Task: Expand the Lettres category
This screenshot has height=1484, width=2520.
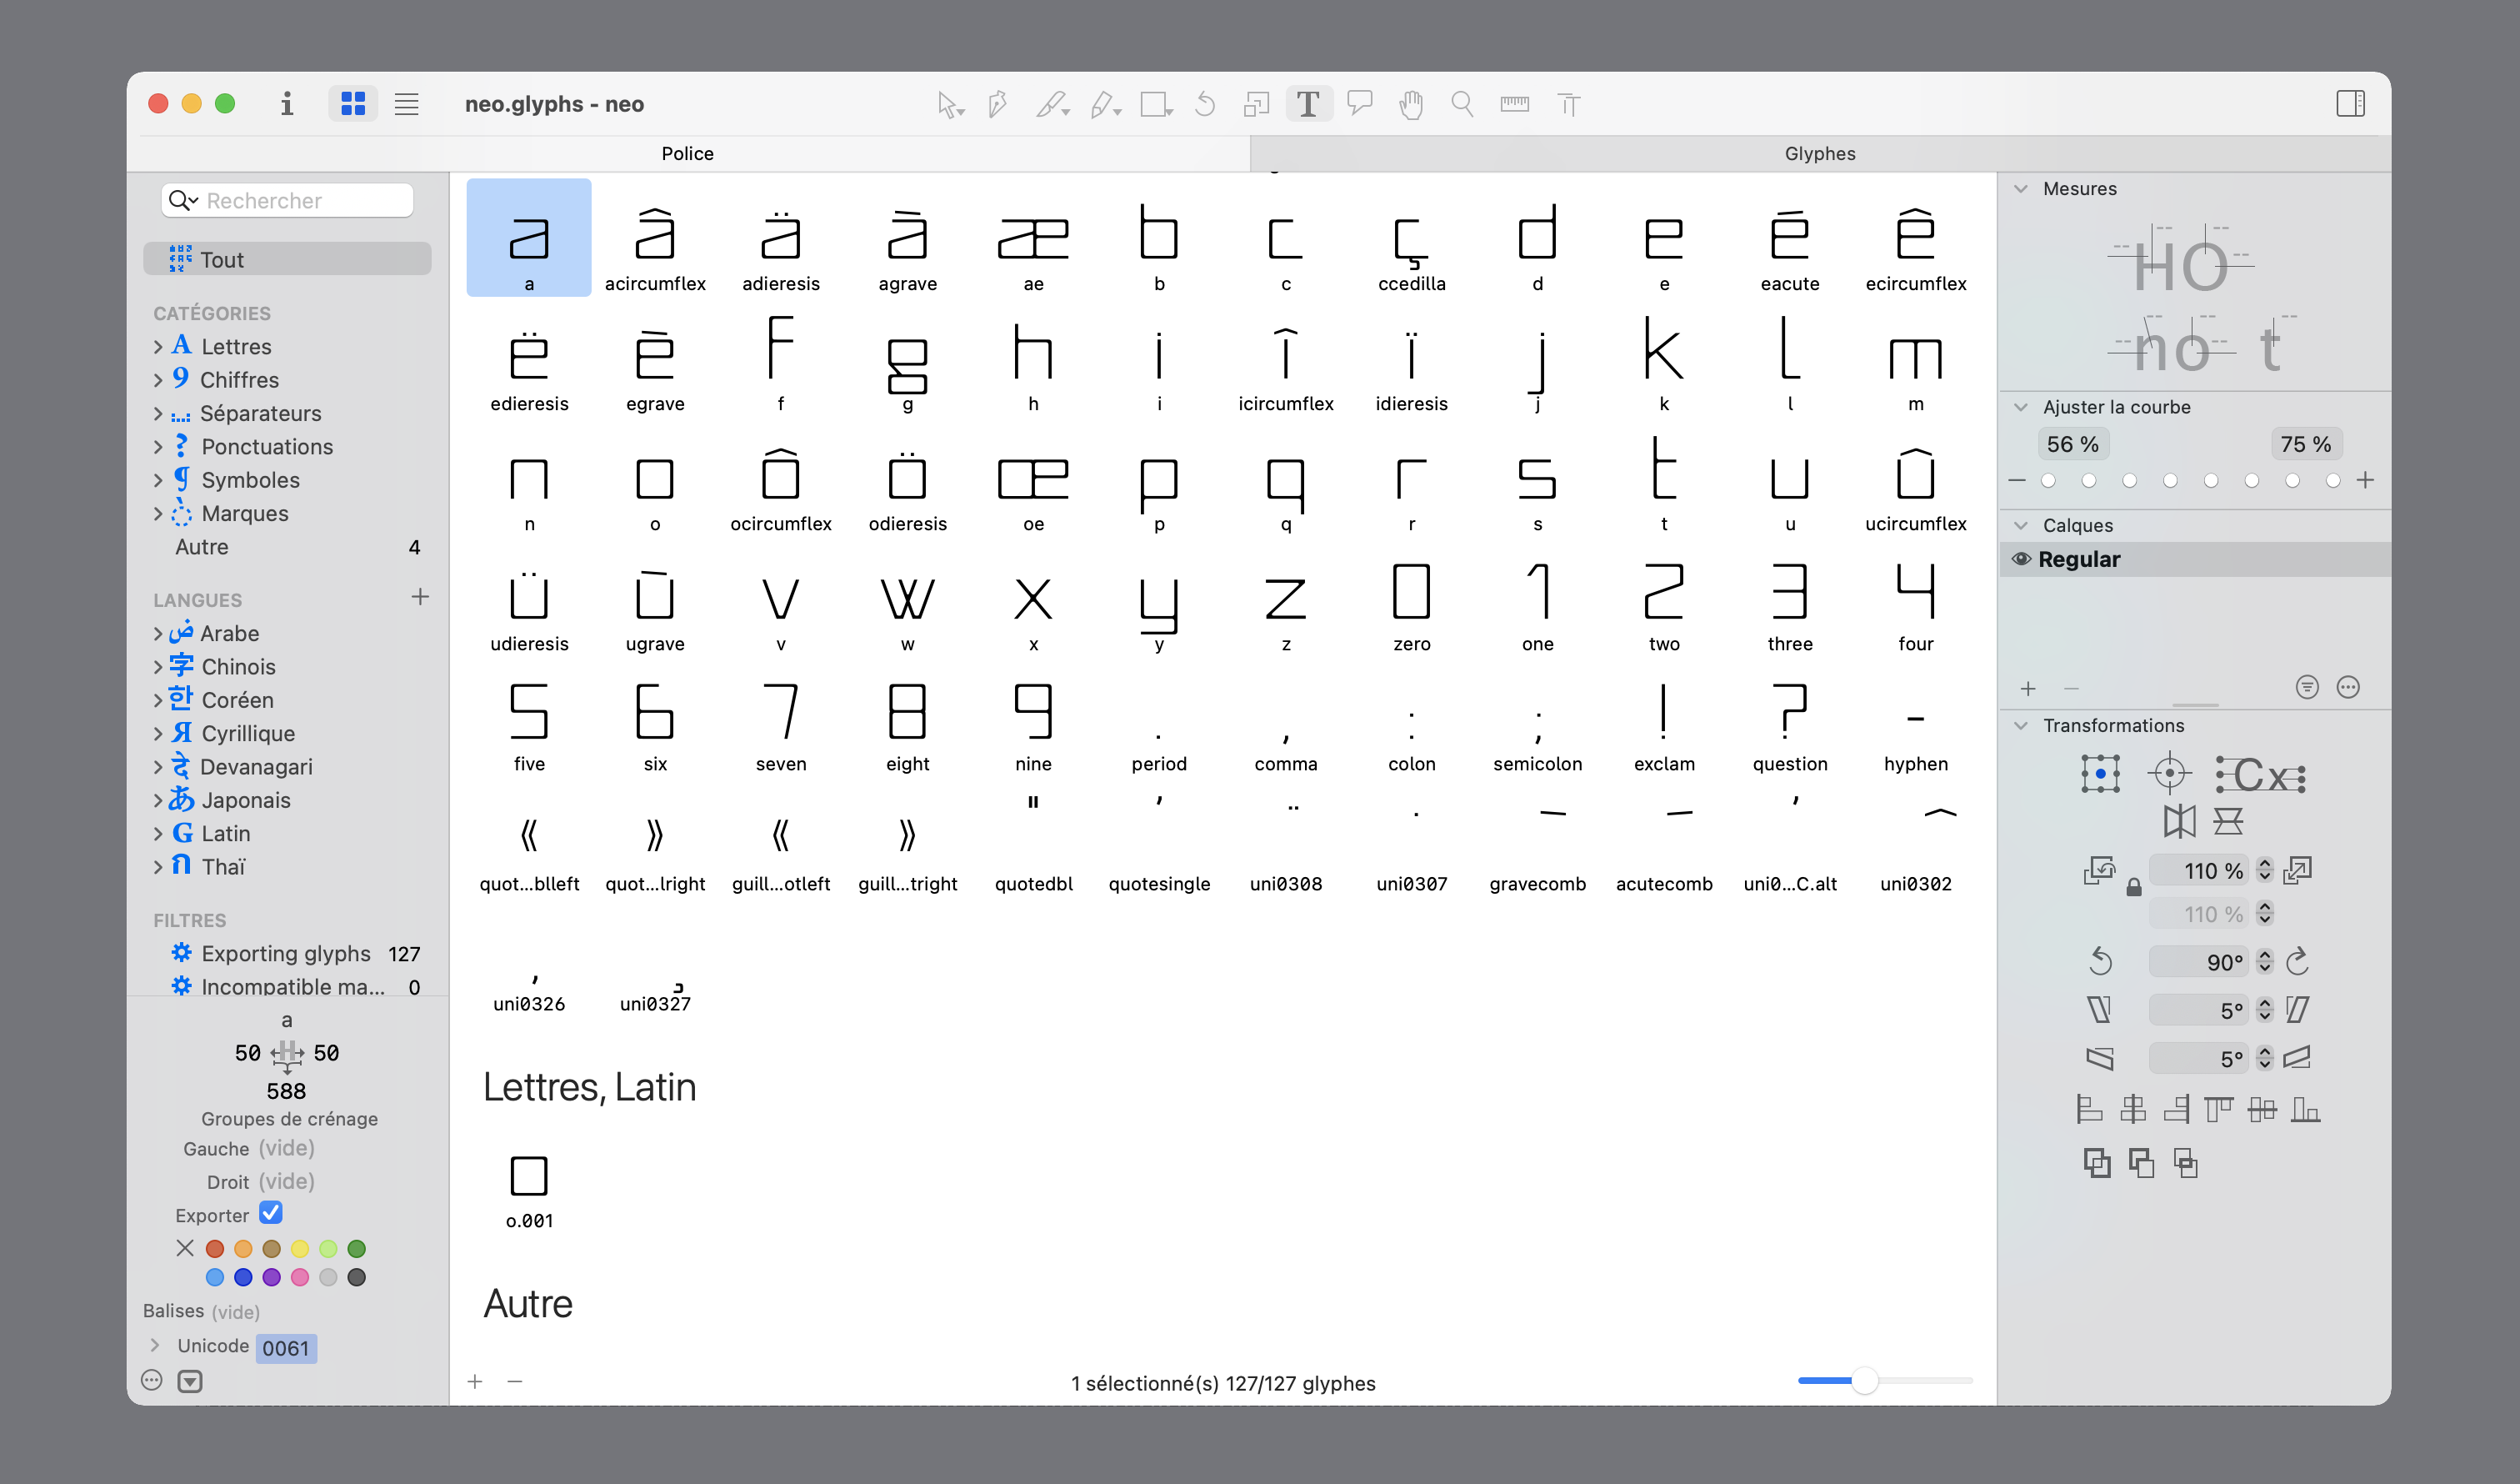Action: (158, 347)
